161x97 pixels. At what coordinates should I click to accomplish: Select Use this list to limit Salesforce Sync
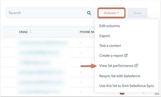pos(126,86)
